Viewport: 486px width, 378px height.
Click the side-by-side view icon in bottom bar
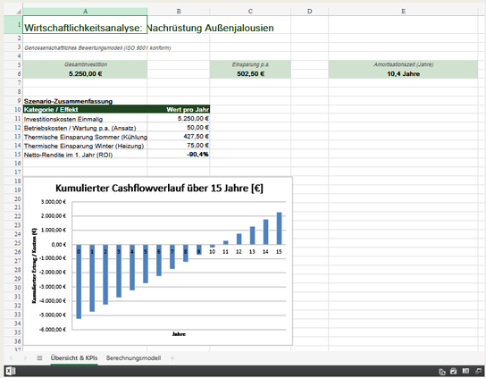465,371
